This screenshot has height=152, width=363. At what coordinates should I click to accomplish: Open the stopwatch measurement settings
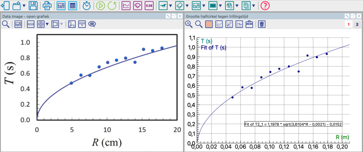tap(87, 5)
